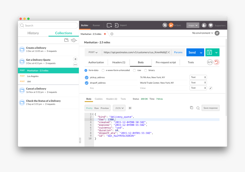
Task: Select the VM POST request
Action: 48,82
